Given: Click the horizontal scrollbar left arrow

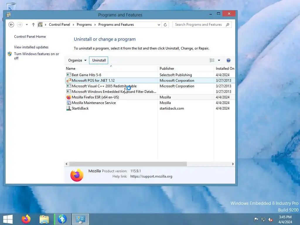Looking at the screenshot, I should [x=67, y=164].
